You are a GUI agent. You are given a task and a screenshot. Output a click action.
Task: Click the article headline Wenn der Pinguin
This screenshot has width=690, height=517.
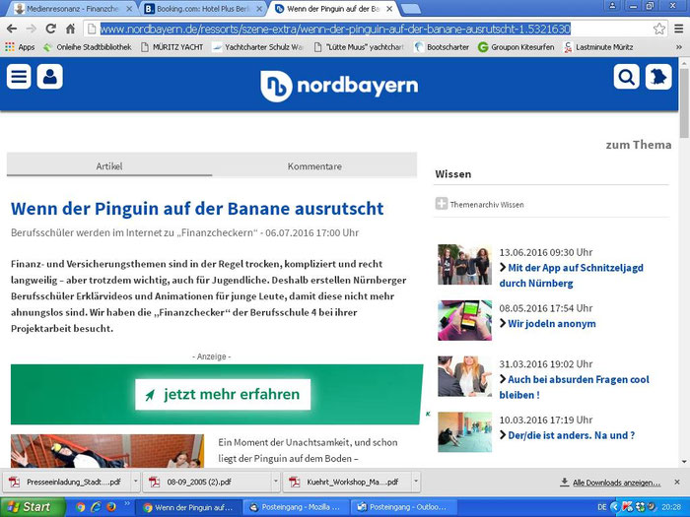197,209
